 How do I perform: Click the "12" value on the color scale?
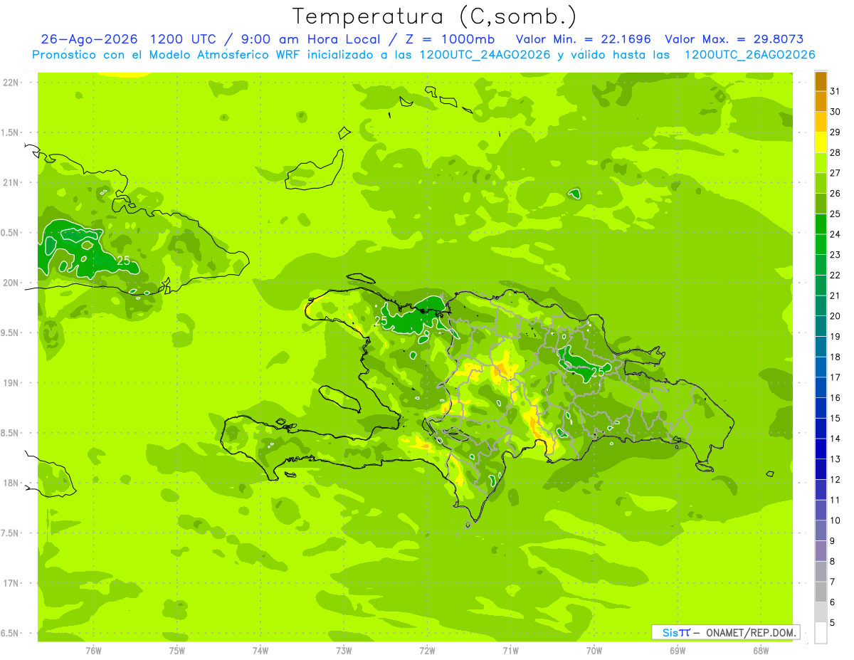(x=835, y=480)
